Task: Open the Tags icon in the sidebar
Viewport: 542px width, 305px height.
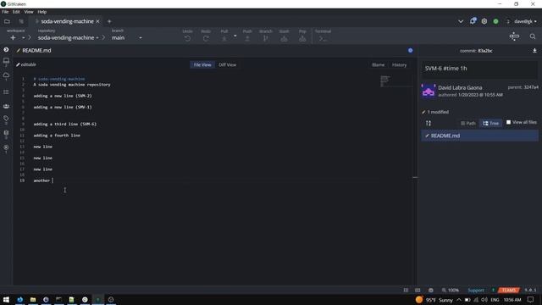Action: point(6,119)
